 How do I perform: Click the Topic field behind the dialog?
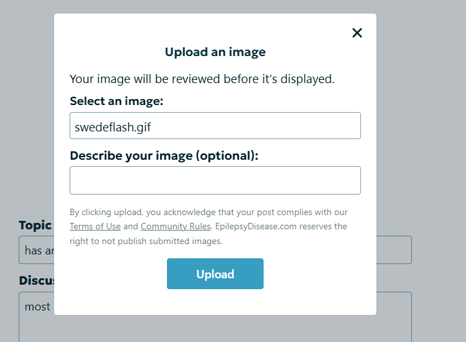tap(393, 250)
